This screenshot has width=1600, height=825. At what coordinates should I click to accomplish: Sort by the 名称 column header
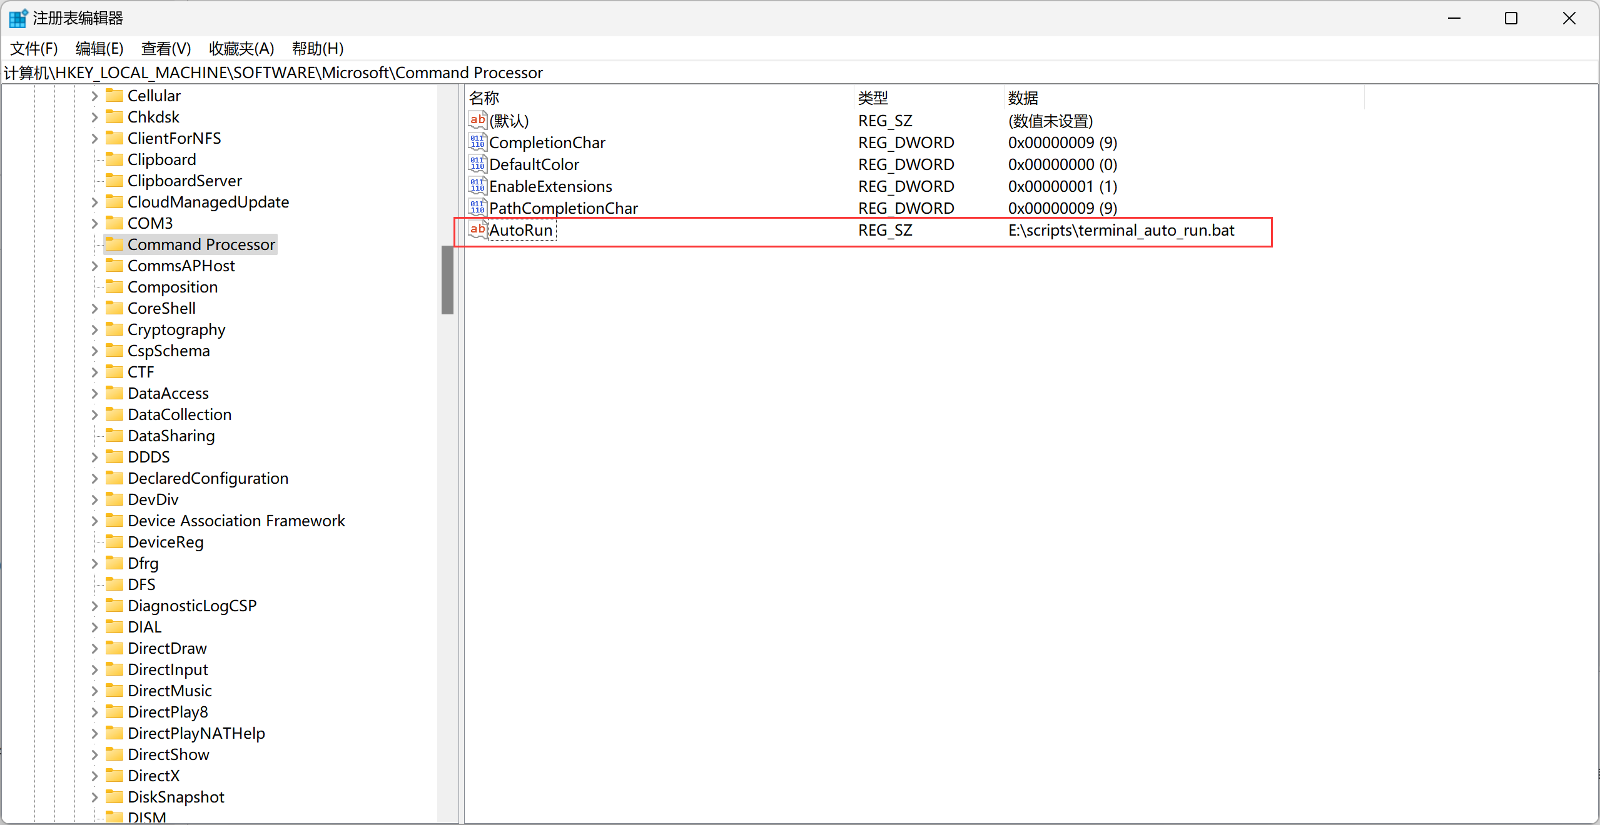(x=484, y=98)
